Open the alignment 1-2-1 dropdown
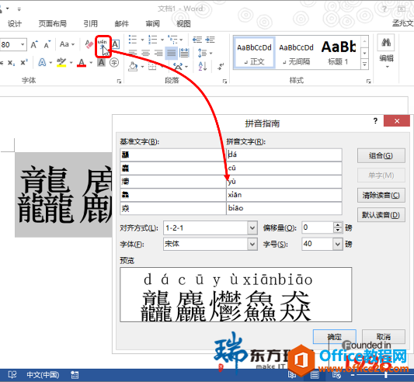The image size is (414, 382). point(252,227)
